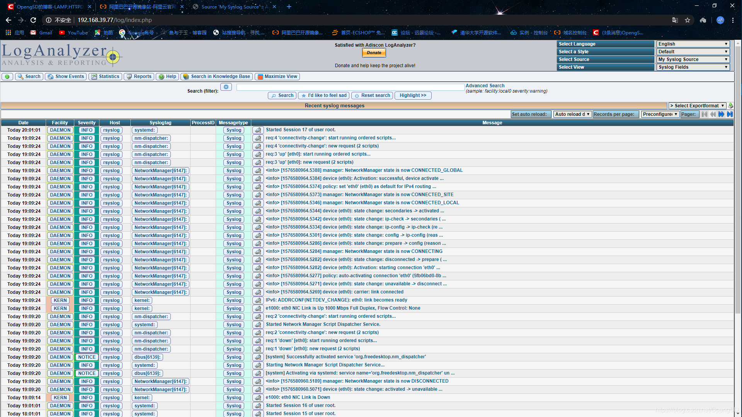This screenshot has width=742, height=417.
Task: Click the next page pager arrow
Action: [721, 114]
